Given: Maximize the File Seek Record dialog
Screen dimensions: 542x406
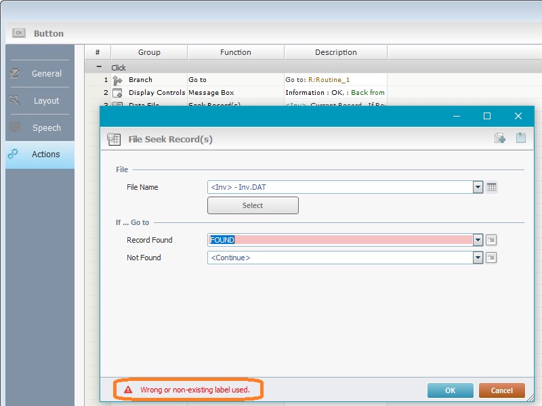Looking at the screenshot, I should click(486, 116).
